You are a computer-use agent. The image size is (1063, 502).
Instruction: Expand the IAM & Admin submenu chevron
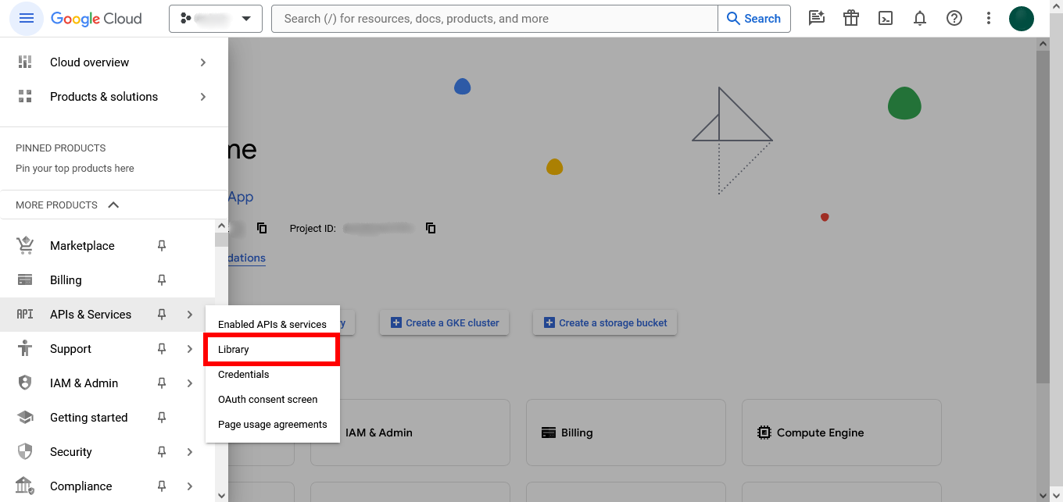click(189, 383)
